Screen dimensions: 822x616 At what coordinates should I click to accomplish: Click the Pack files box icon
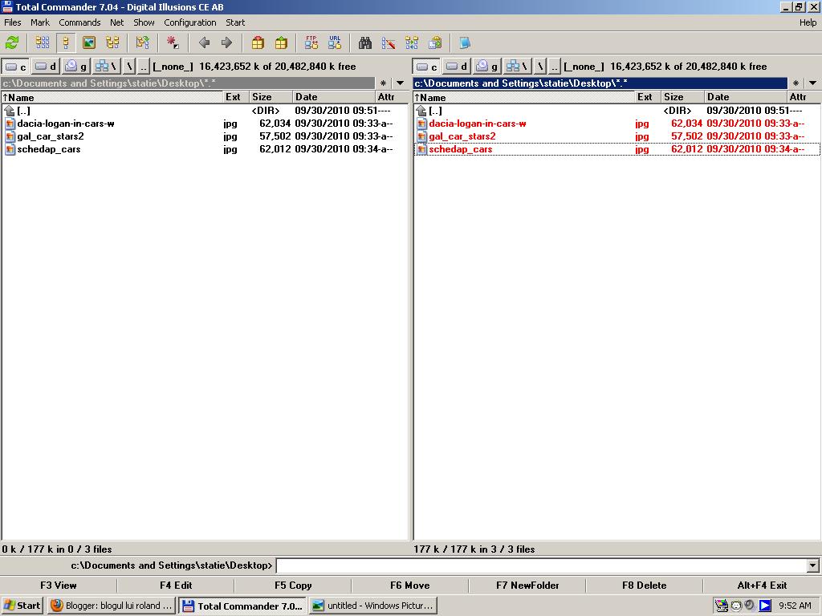[x=258, y=43]
